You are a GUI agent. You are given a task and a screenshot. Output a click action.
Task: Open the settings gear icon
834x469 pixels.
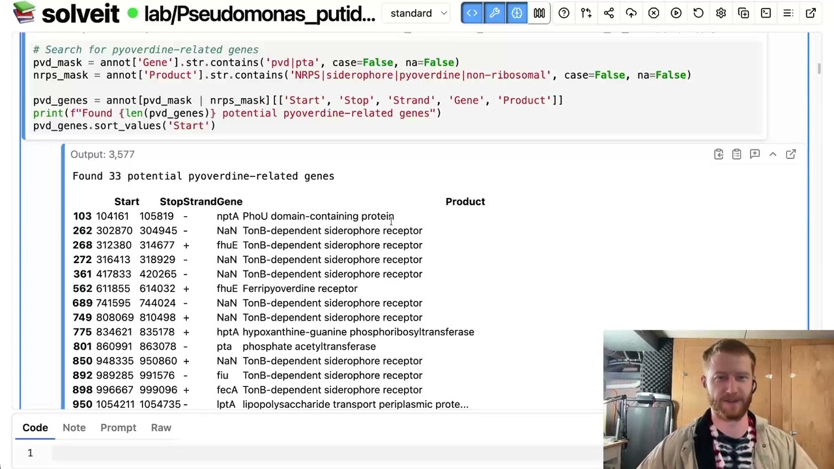pos(721,13)
